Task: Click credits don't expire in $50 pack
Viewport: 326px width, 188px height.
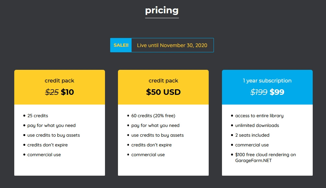Action: [x=151, y=145]
